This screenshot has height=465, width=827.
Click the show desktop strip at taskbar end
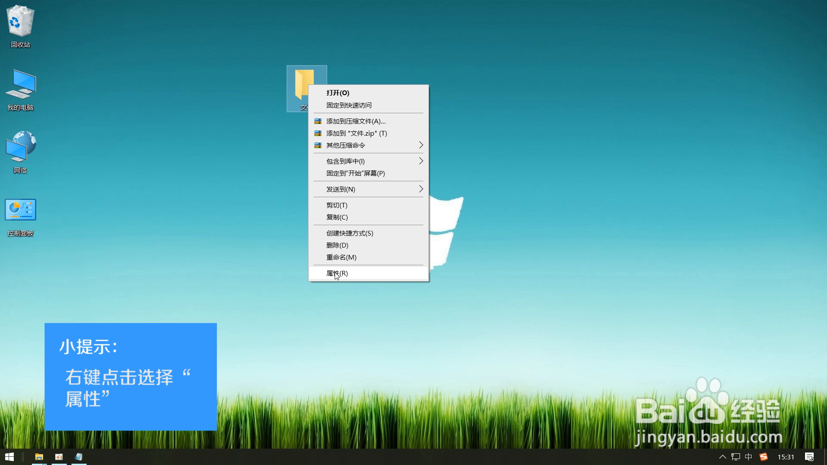tap(825, 457)
